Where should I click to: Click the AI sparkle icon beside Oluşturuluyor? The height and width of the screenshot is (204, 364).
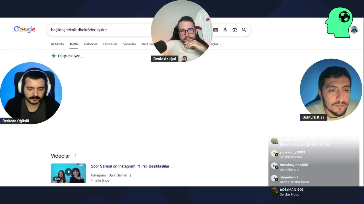pos(53,56)
